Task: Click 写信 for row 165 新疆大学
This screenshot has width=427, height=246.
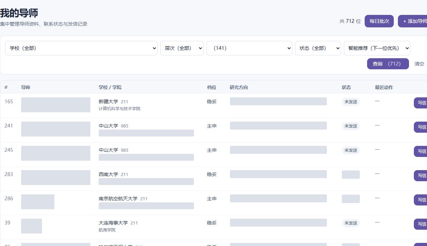Action: coord(421,103)
